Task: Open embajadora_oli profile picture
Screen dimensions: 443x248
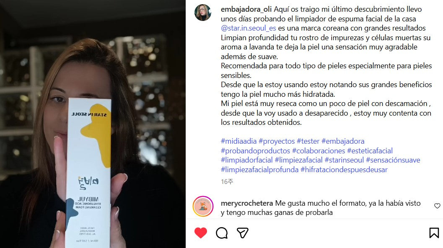Action: [203, 13]
